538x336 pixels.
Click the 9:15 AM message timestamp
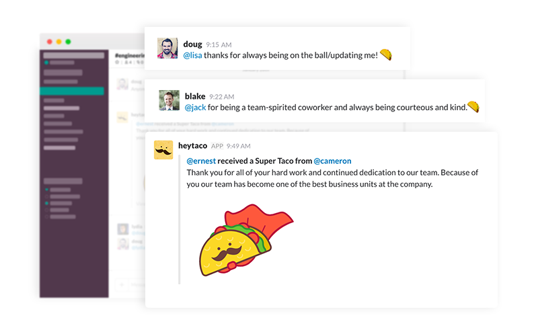[219, 45]
